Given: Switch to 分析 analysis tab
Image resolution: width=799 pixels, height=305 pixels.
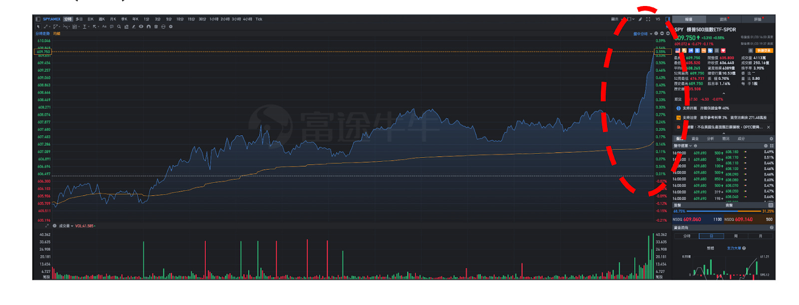Looking at the screenshot, I should click(x=711, y=139).
